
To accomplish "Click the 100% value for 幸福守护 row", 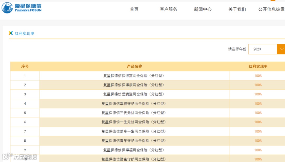I will [x=258, y=104].
